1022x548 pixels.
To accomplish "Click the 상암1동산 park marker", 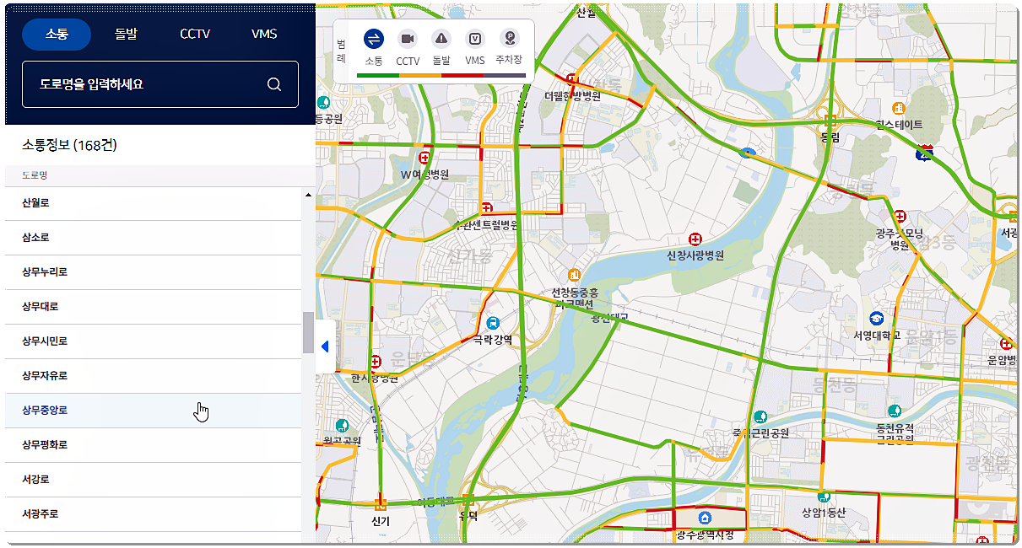I will coord(824,497).
